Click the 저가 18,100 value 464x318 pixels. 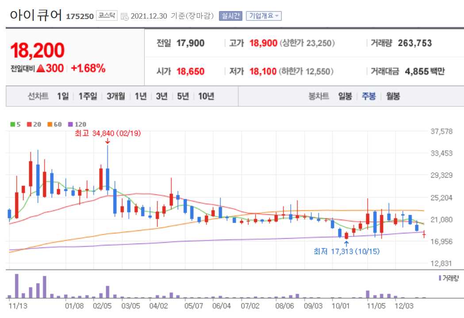[263, 71]
